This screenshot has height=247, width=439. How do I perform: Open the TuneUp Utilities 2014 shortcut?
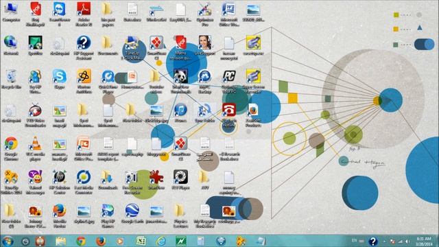click(11, 182)
